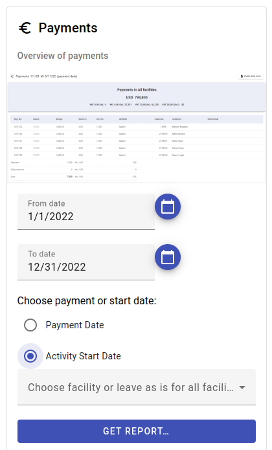272x450 pixels.
Task: Open the From date calendar picker
Action: pyautogui.click(x=168, y=207)
